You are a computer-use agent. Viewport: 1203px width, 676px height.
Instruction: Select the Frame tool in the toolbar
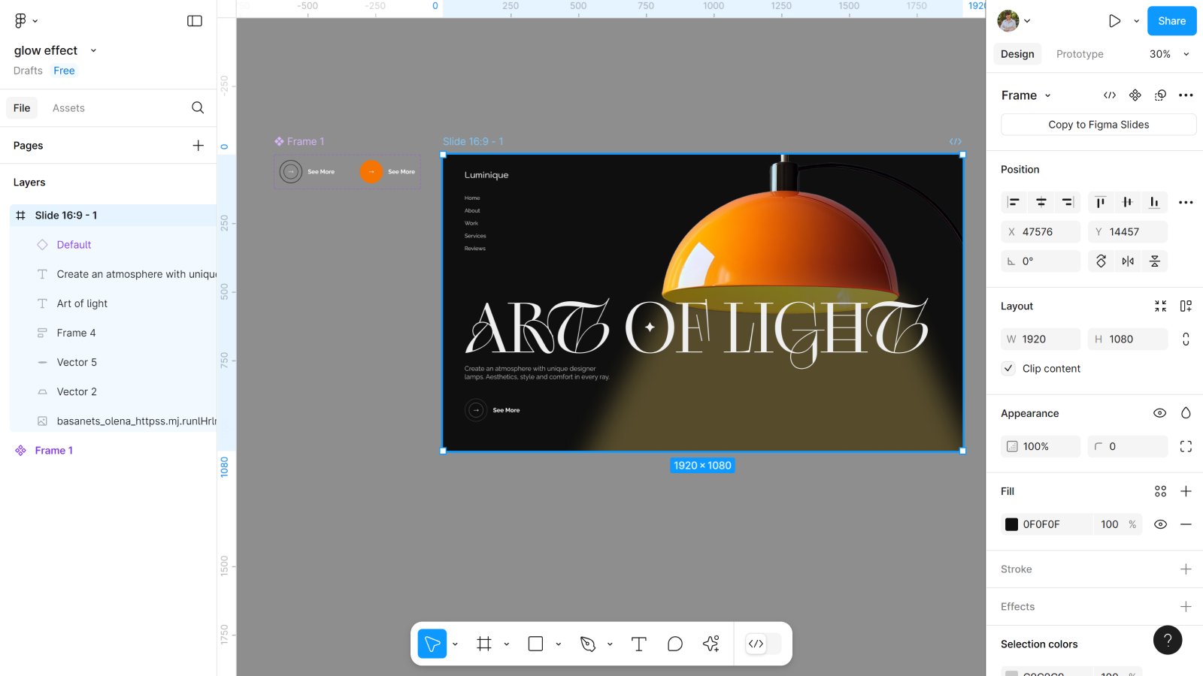click(x=484, y=644)
